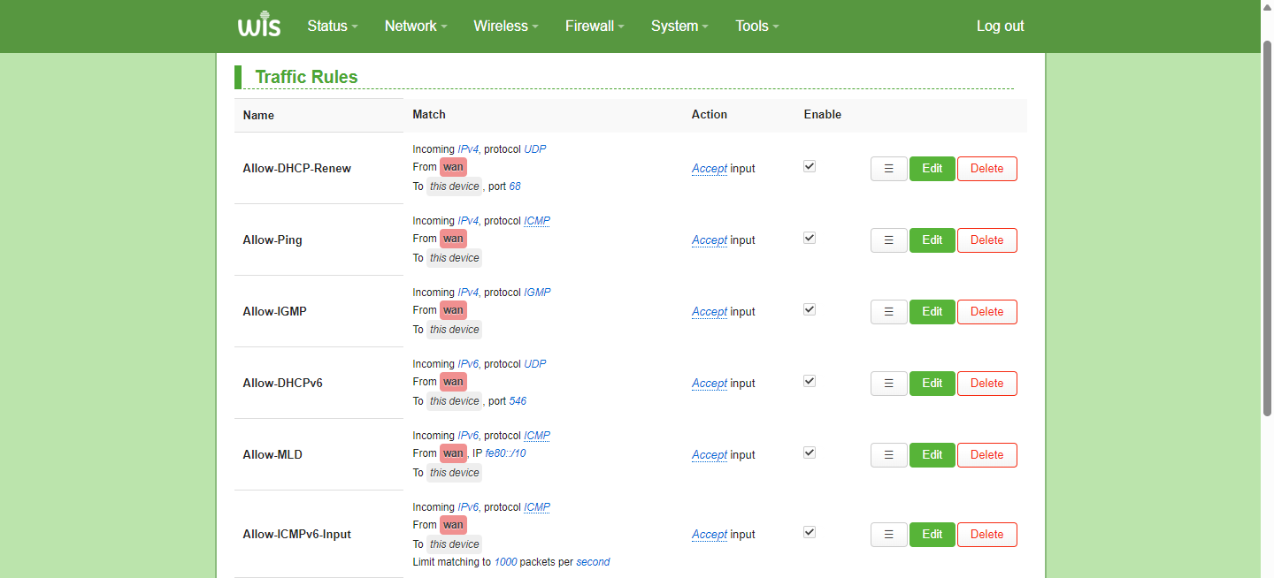1274x578 pixels.
Task: Click the wan zone badge in Allow-DHCP-Renew
Action: point(453,167)
